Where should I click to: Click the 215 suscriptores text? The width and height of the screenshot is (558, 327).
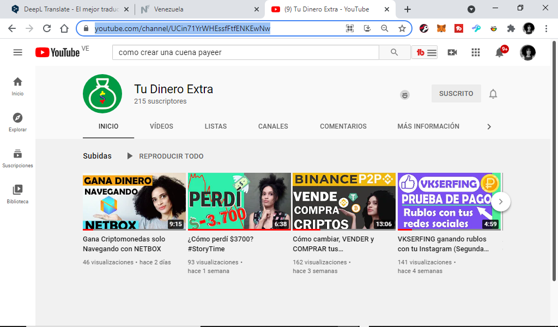(x=160, y=101)
